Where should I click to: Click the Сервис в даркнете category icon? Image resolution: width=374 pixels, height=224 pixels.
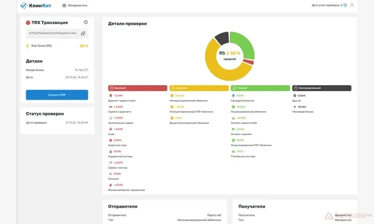(110, 107)
